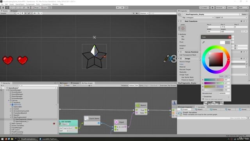Image resolution: width=250 pixels, height=141 pixels.
Task: Click the anchor preset icon
Action: [183, 29]
